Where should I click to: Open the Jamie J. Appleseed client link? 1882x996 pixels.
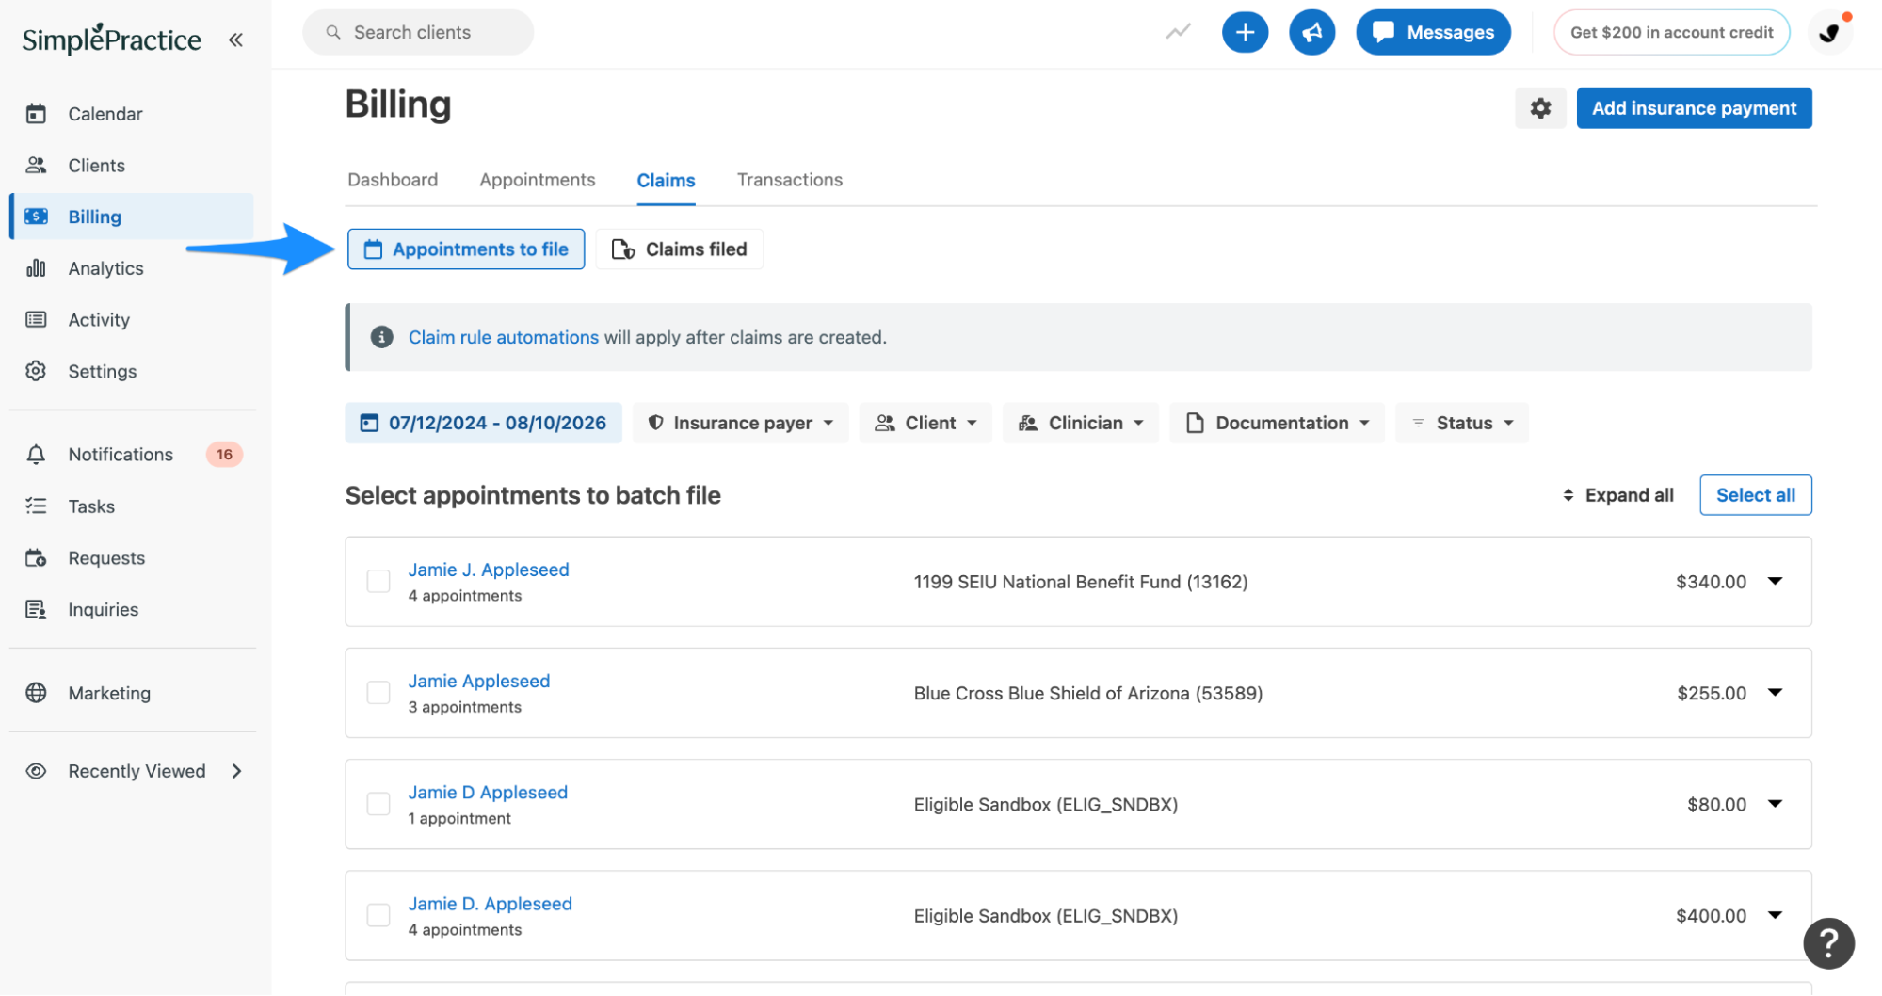pyautogui.click(x=489, y=570)
